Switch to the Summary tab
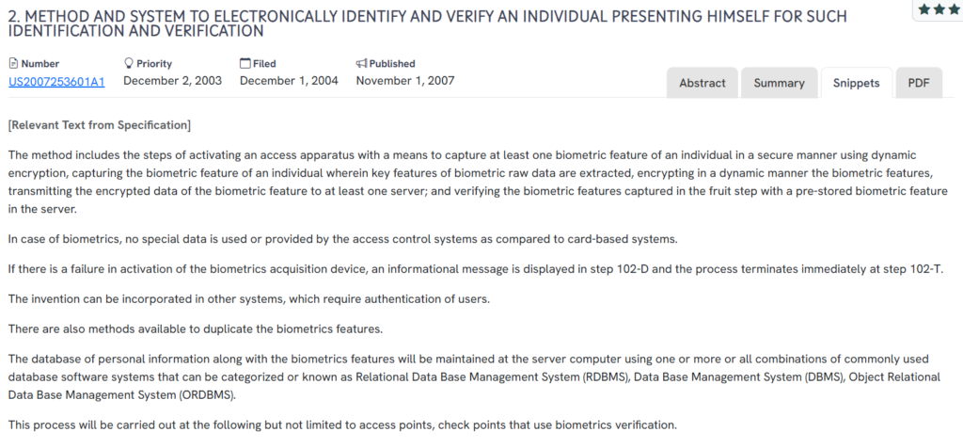 pos(779,83)
